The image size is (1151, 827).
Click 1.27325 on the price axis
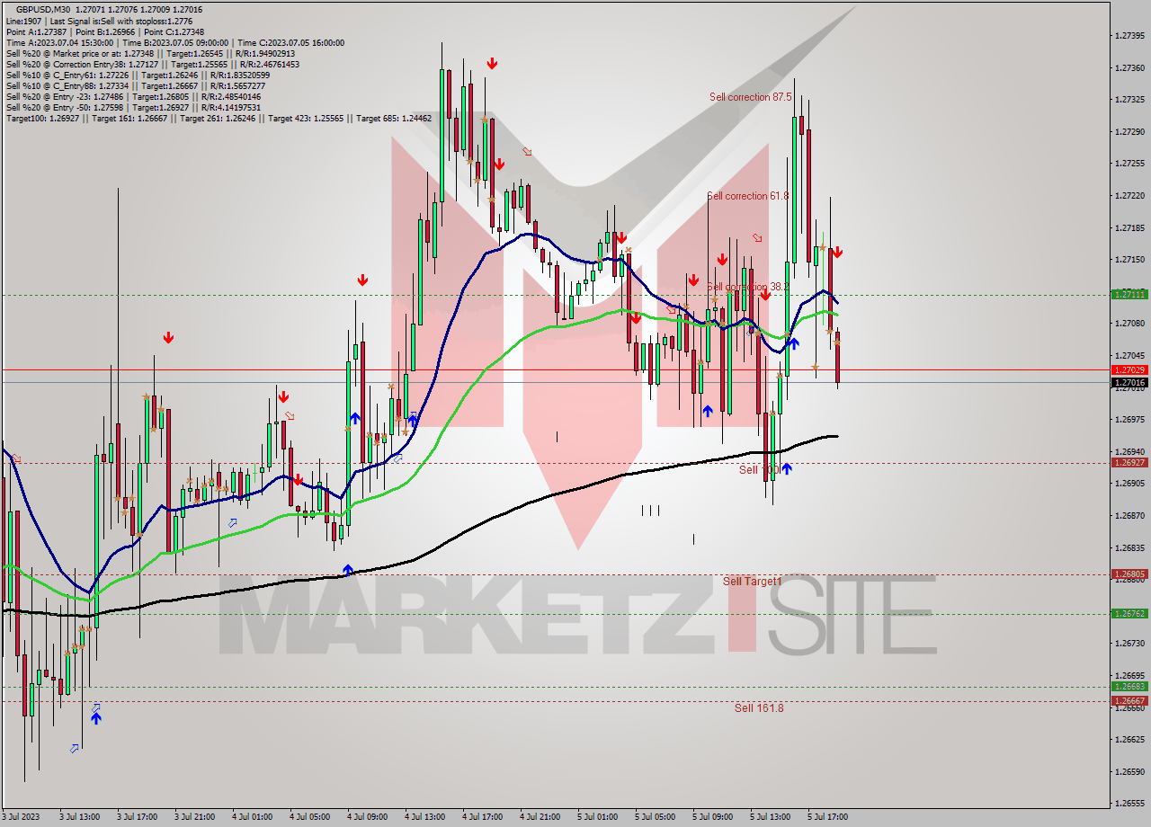pos(1129,100)
